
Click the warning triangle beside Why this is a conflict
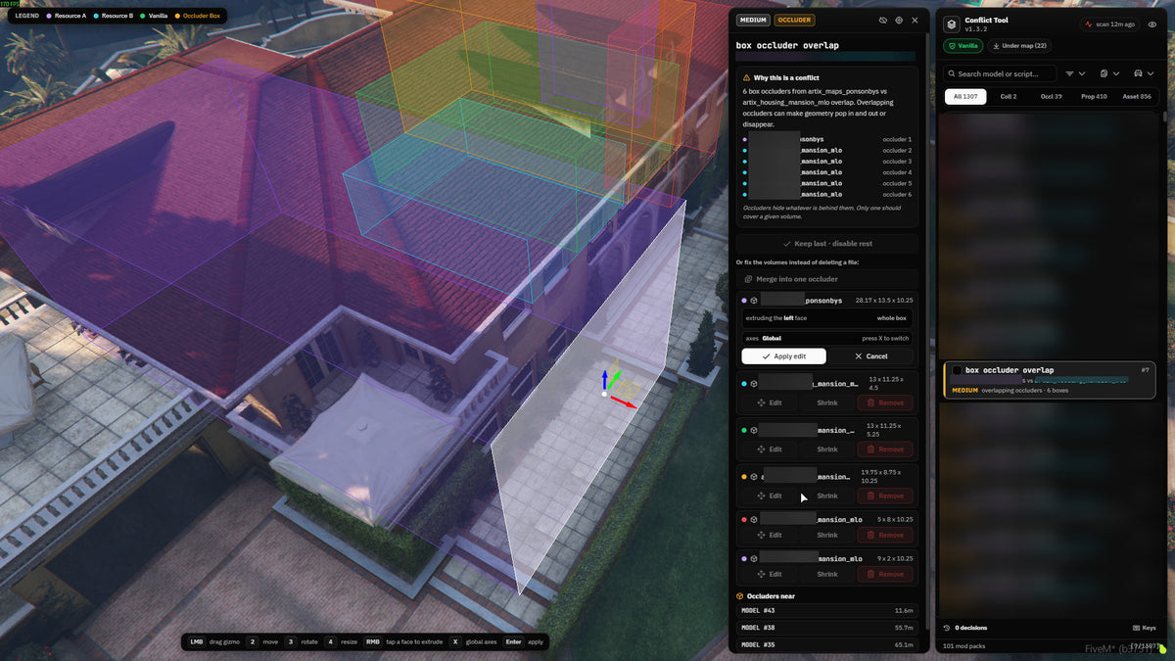(748, 77)
